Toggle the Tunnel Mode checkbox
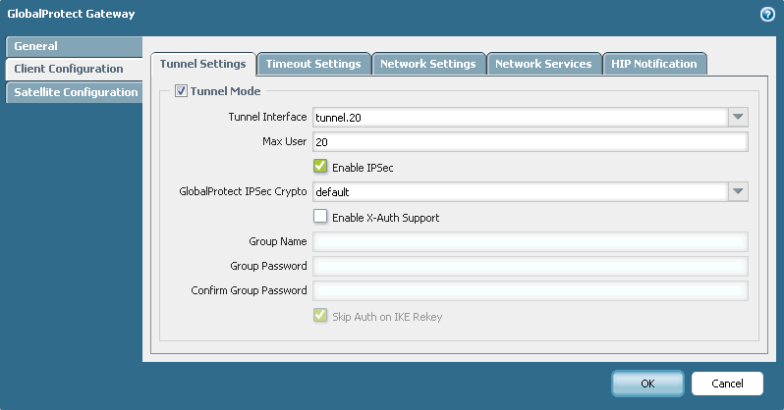The width and height of the screenshot is (784, 410). point(181,92)
